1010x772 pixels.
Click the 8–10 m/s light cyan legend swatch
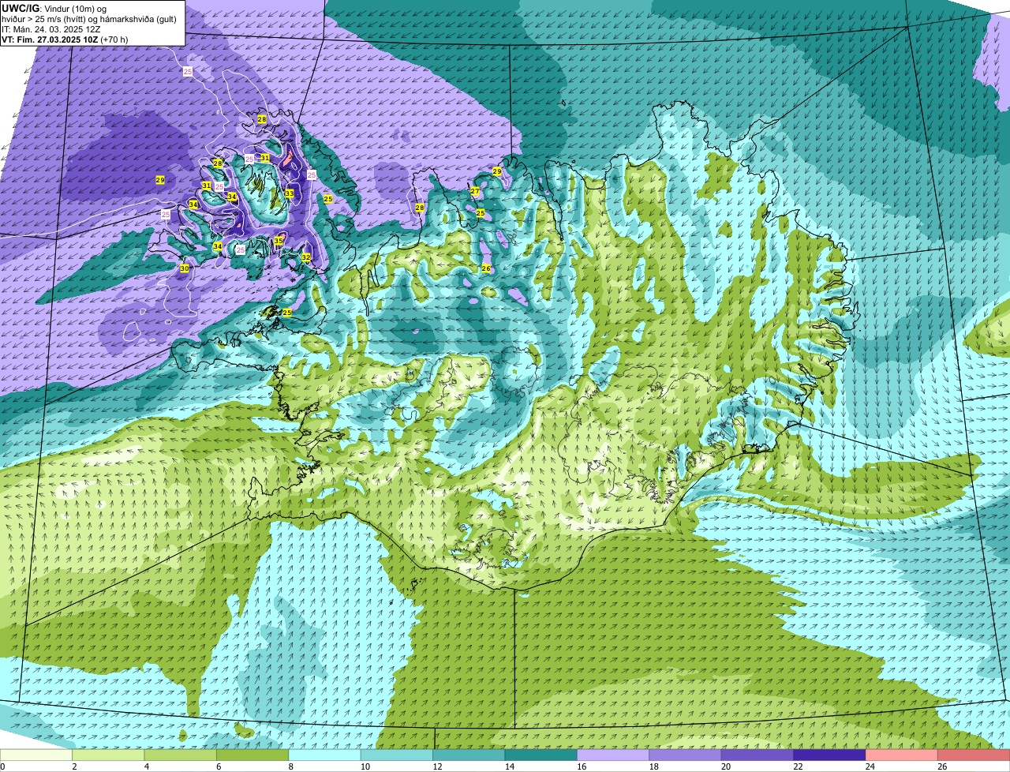coord(325,755)
